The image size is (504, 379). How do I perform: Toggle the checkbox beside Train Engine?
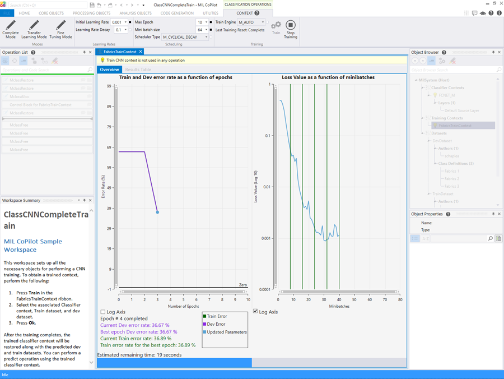coord(268,22)
